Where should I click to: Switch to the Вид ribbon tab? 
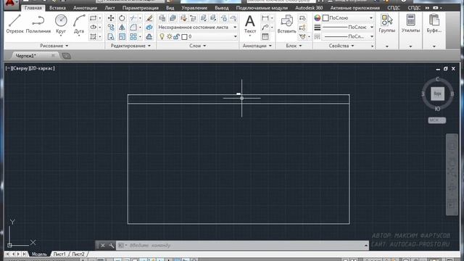pyautogui.click(x=170, y=8)
